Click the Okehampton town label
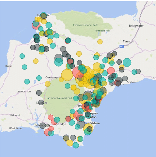 coord(54,77)
